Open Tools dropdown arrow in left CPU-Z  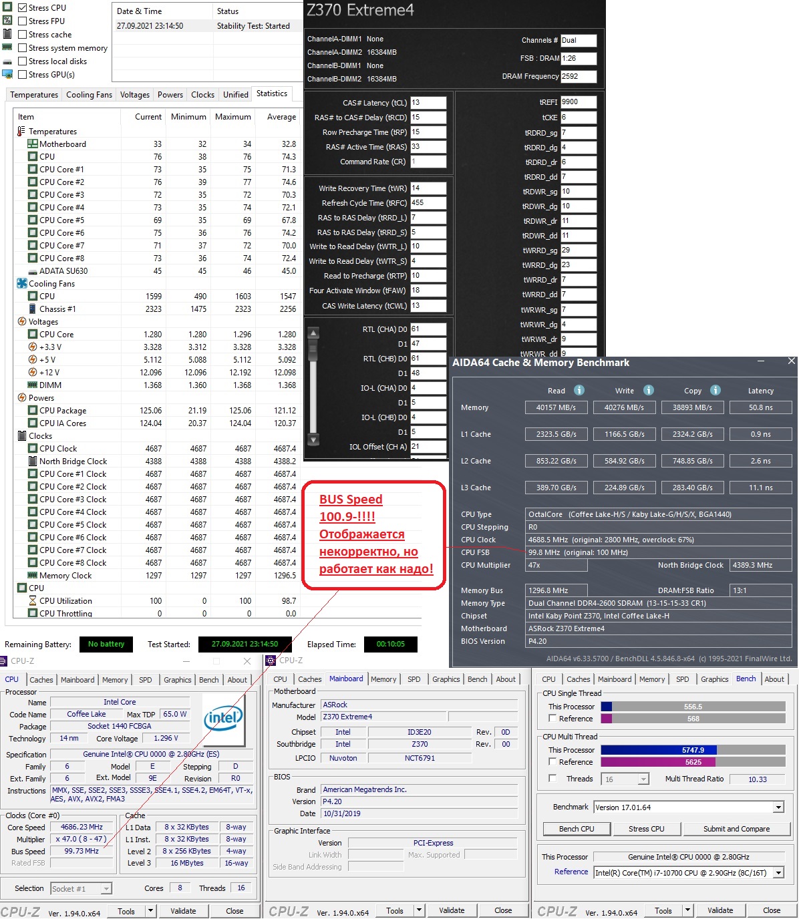tap(150, 910)
